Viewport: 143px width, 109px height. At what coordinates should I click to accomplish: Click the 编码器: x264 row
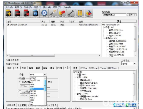[86, 80]
